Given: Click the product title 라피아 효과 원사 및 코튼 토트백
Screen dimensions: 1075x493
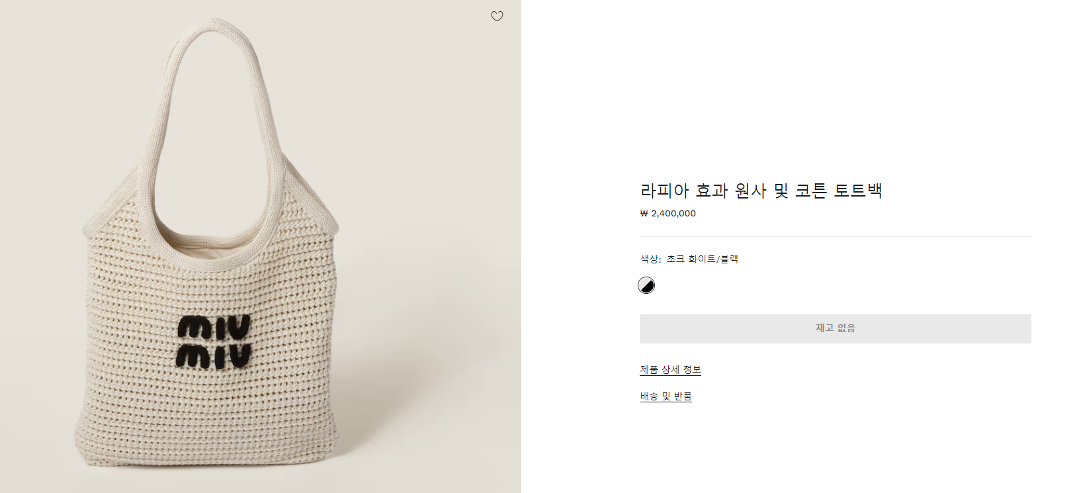Looking at the screenshot, I should [x=761, y=191].
